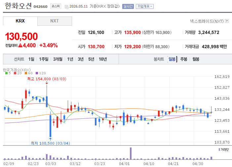This screenshot has width=232, height=167.
Task: Click the 넥스트레이드(NXT) link
Action: pos(207,21)
